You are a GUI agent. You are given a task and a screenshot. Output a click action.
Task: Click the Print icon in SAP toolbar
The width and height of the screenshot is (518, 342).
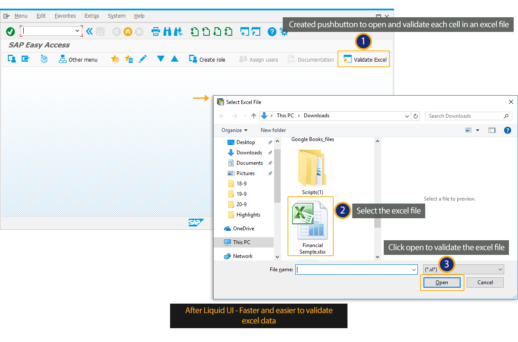(x=156, y=31)
